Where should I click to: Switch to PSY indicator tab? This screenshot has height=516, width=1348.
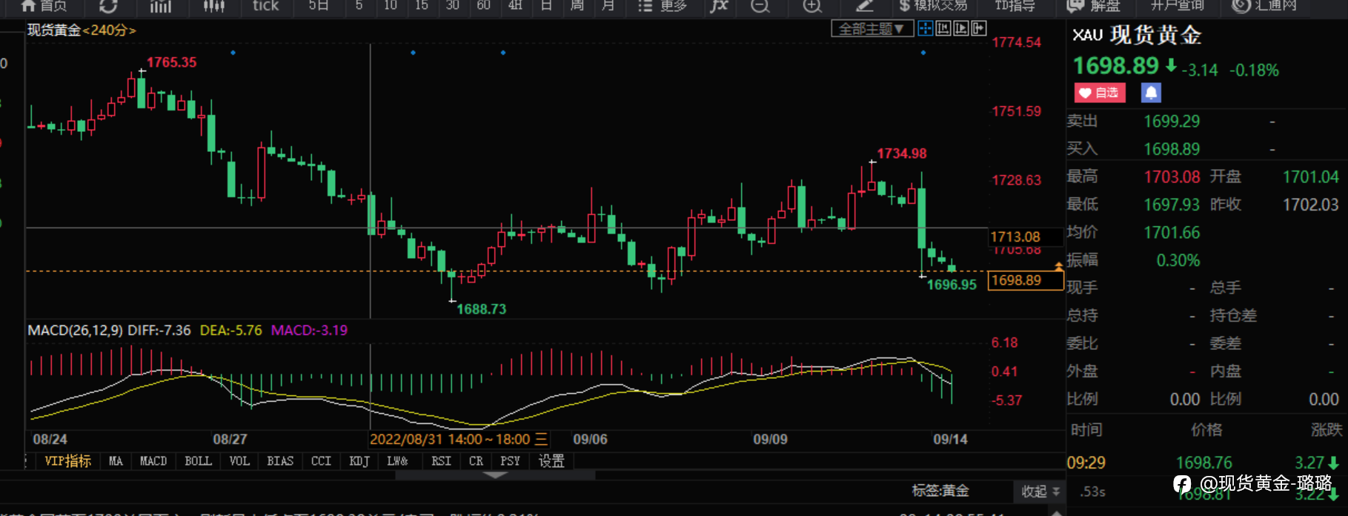coord(510,461)
